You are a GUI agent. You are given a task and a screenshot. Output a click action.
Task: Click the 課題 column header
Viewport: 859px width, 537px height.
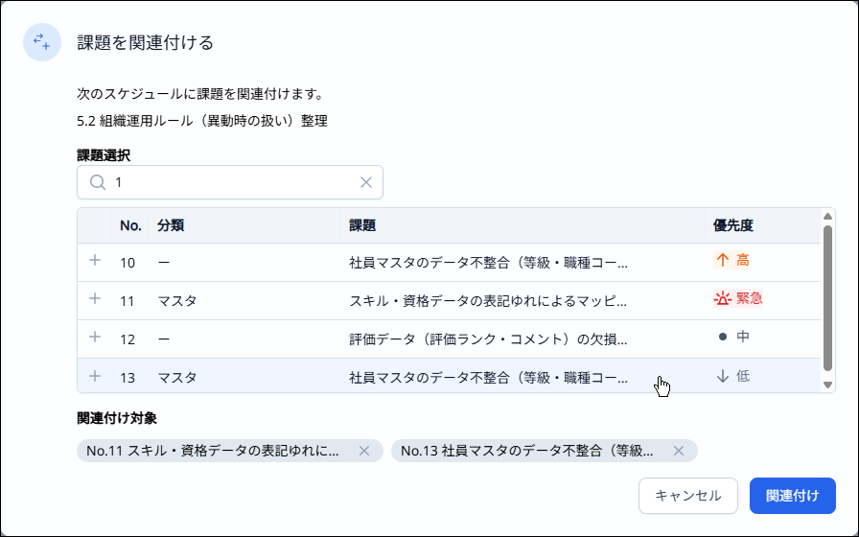[362, 226]
